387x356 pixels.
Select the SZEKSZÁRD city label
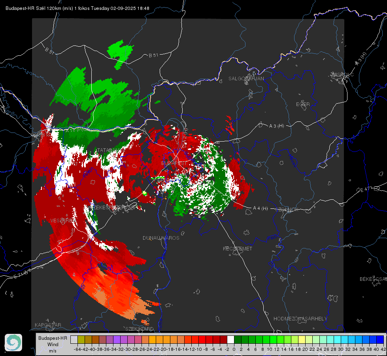[x=140, y=329]
